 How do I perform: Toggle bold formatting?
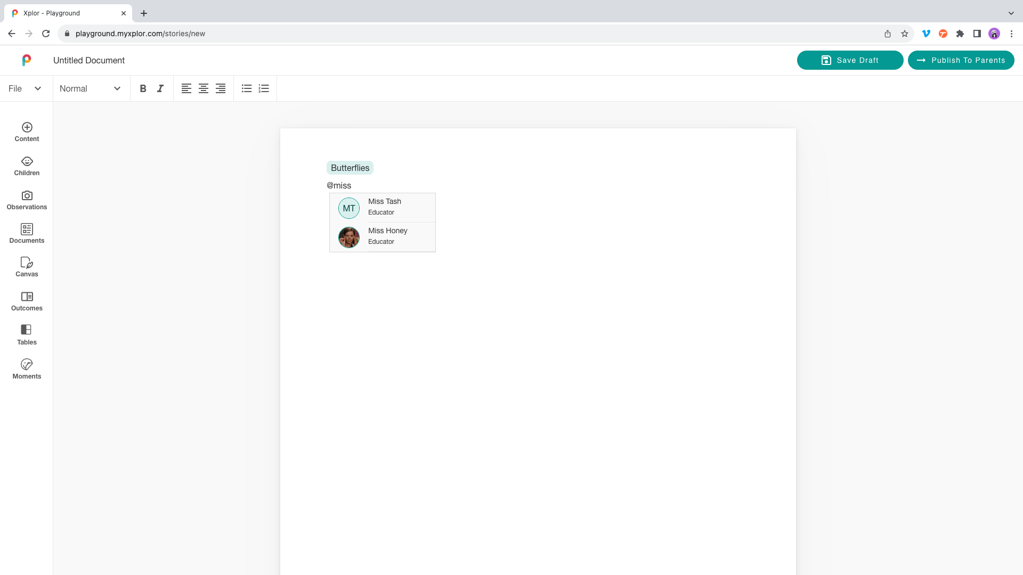point(143,89)
